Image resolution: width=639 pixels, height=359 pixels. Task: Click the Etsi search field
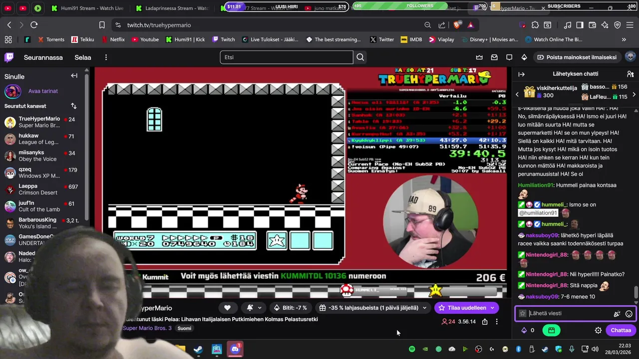coord(287,57)
